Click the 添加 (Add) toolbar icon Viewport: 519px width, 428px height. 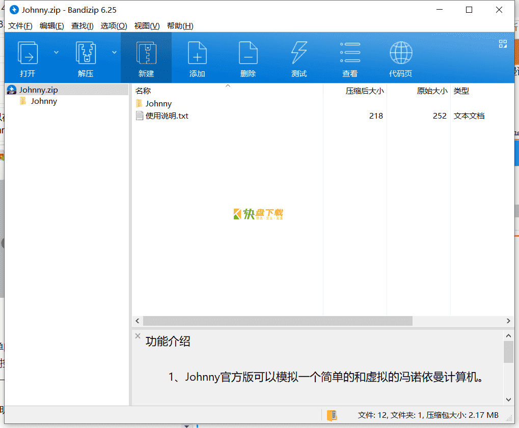coord(197,53)
